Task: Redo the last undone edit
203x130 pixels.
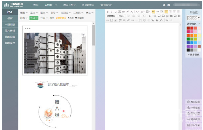Action: tap(171, 20)
